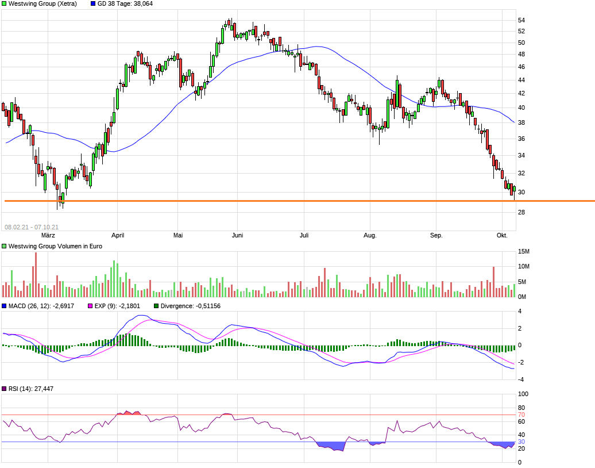Click the price axis value 38

click(521, 122)
